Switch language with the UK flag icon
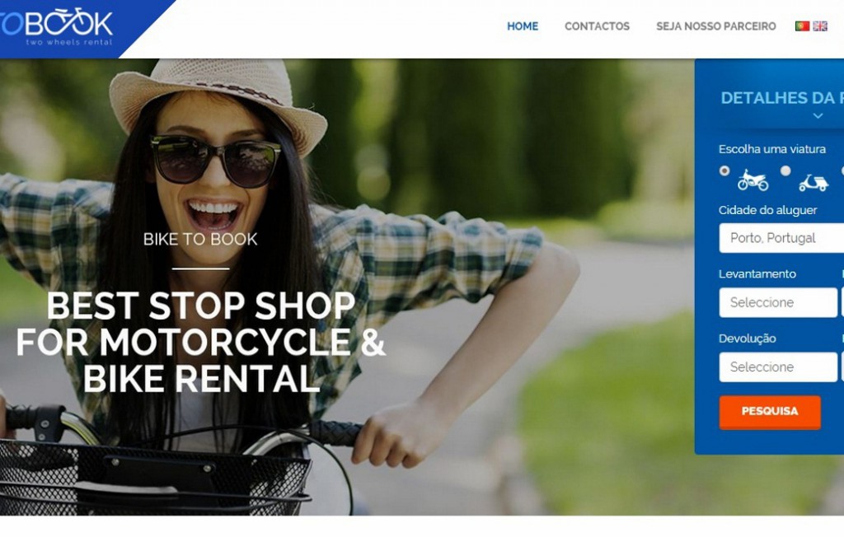 point(820,26)
